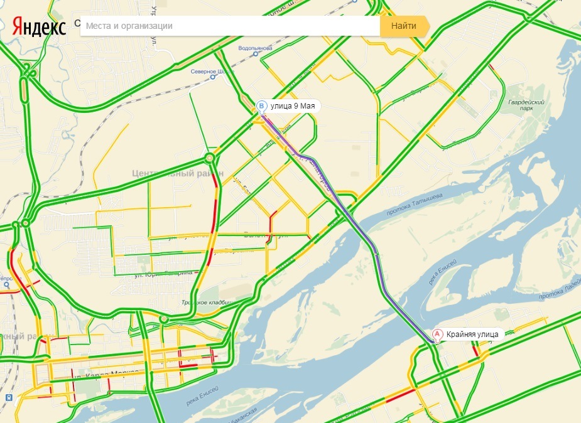
Task: Click the Троицкое кладбище map label
Action: pos(207,303)
